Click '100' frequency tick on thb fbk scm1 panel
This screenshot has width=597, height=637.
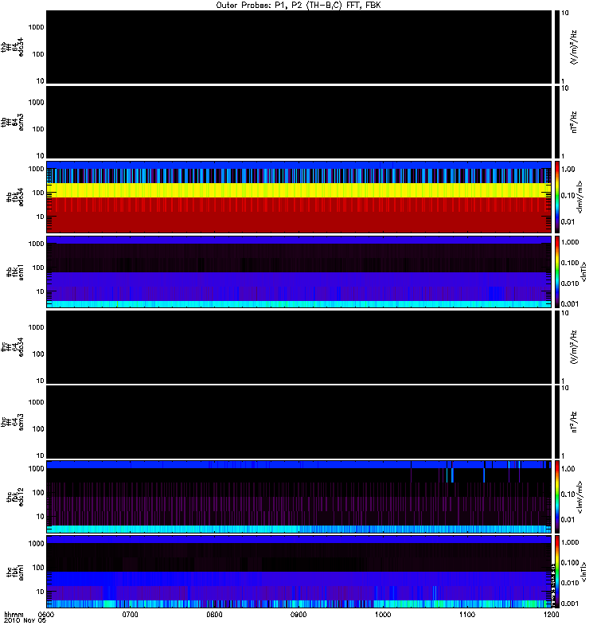pos(37,268)
